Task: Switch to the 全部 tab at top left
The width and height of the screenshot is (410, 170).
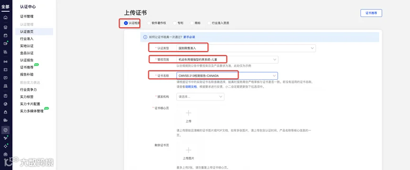Action: tap(6, 7)
